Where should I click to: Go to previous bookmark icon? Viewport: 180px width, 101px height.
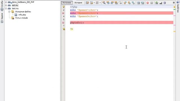125,3
